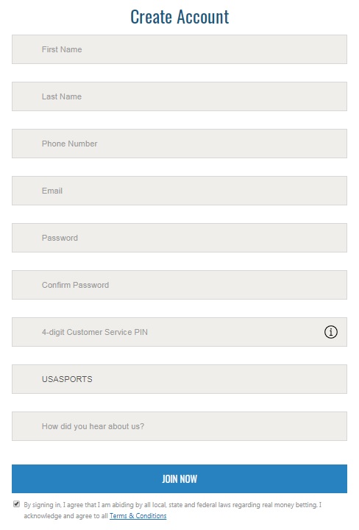Open the Terms & Conditions link
Screen dimensions: 359x530
[x=138, y=516]
